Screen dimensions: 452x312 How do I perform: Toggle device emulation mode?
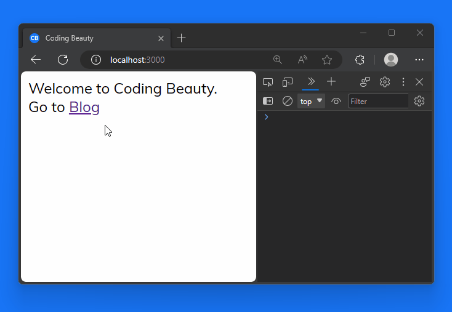(x=288, y=82)
